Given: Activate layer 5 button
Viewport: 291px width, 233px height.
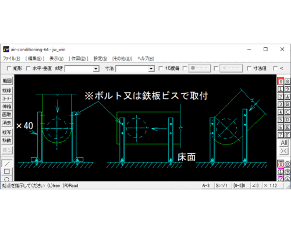Looking at the screenshot, I should pos(281,119).
